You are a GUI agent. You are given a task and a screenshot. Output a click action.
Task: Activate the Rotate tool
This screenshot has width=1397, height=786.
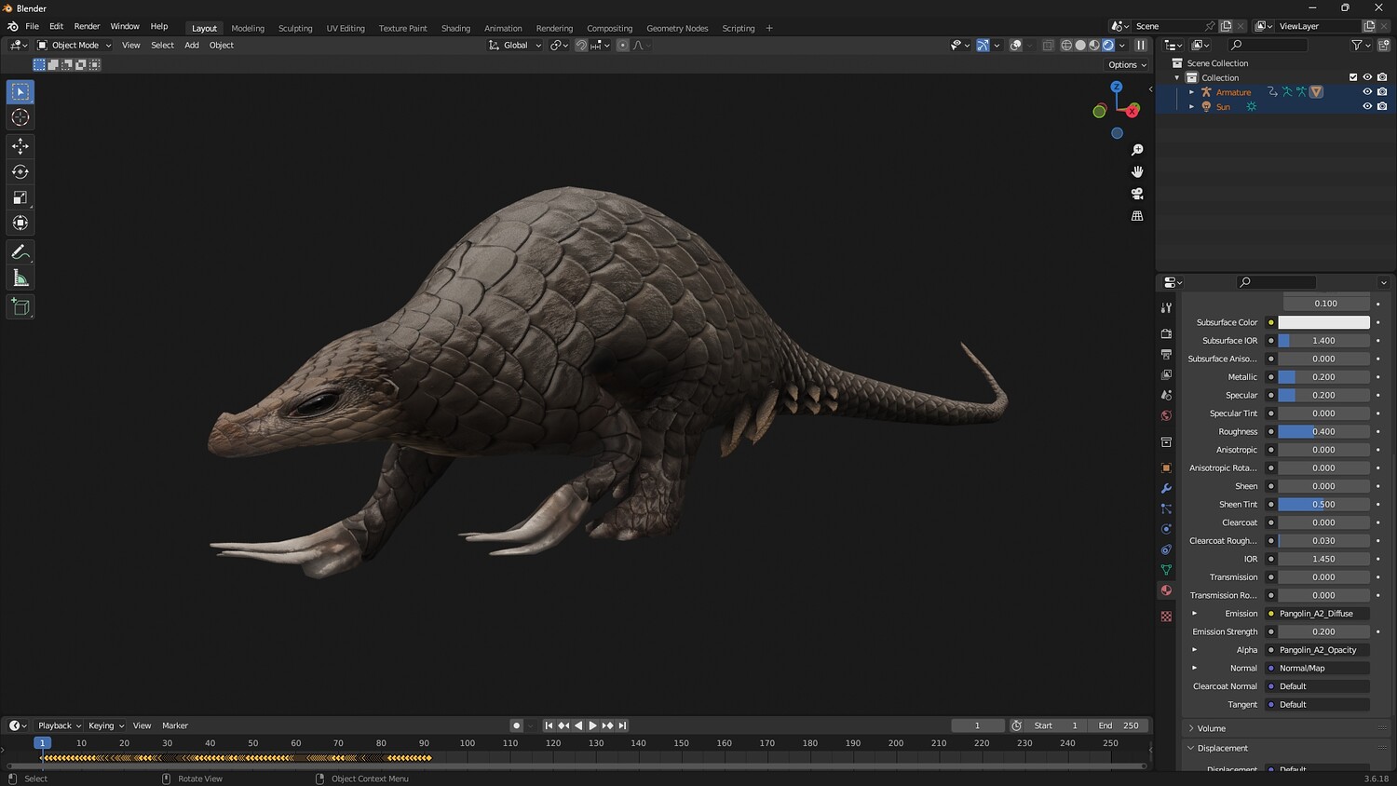(x=20, y=171)
